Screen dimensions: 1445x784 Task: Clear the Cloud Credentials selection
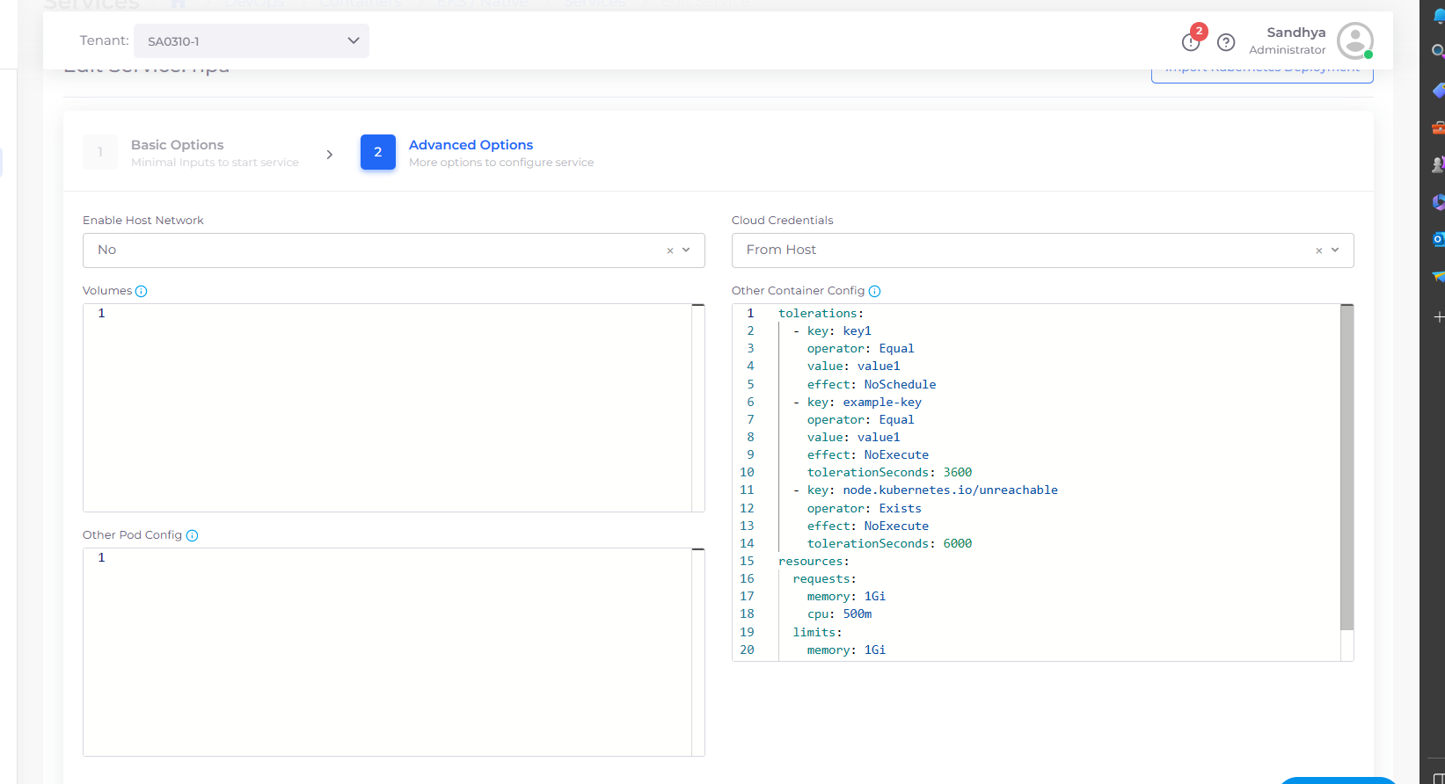pos(1319,250)
